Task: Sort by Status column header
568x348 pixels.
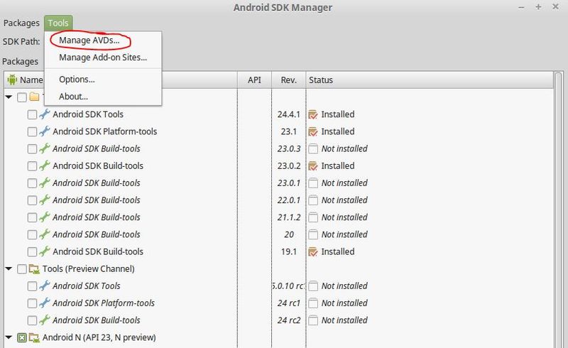Action: click(x=430, y=80)
